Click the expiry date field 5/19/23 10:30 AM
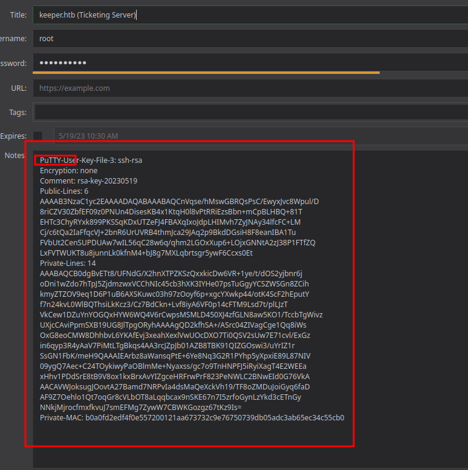The image size is (468, 470). tap(261, 136)
